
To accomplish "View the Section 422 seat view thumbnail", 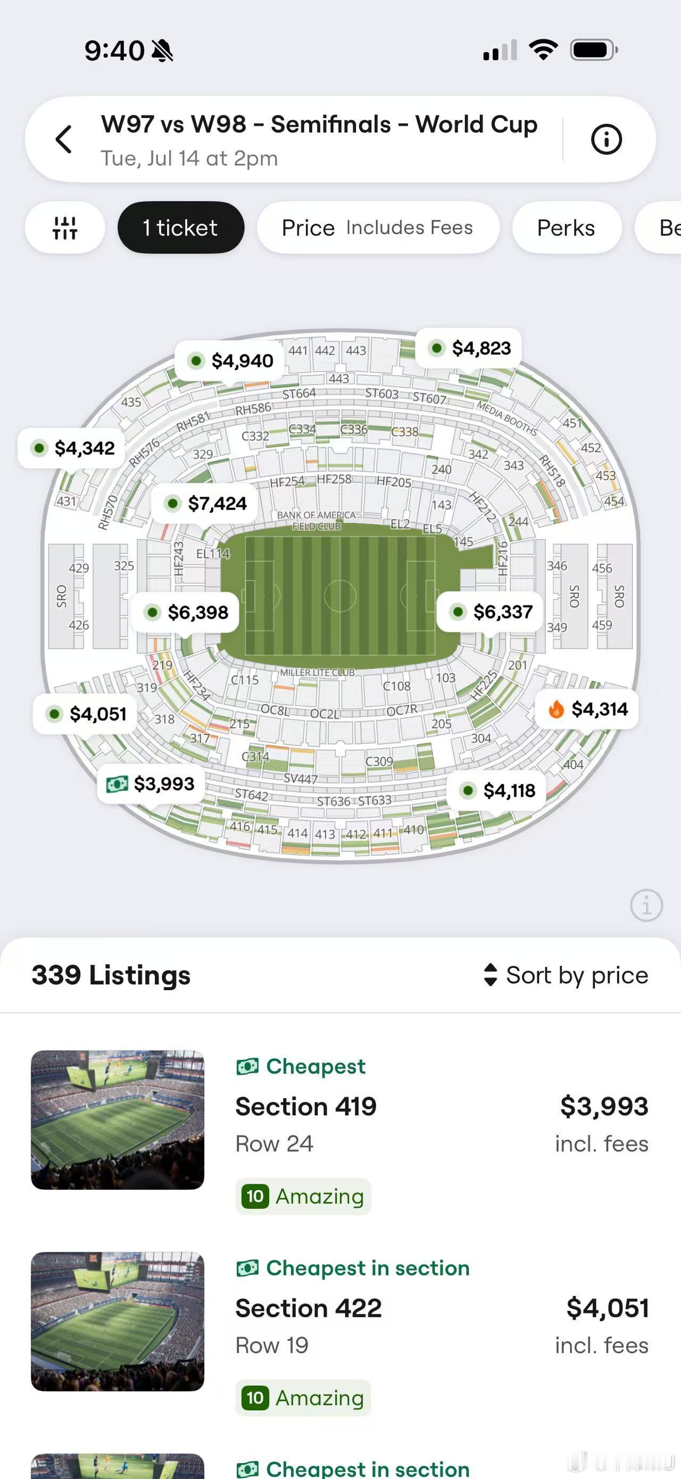I will [118, 1322].
